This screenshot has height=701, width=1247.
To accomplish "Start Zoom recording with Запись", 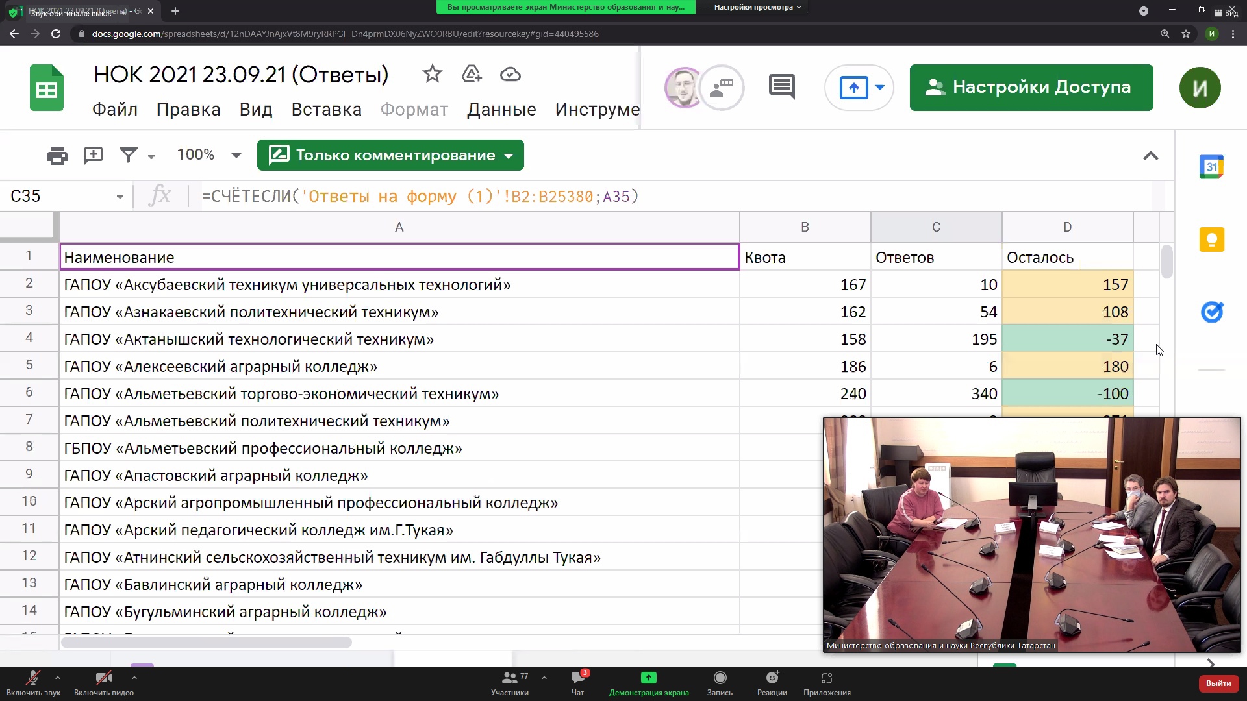I will [720, 683].
